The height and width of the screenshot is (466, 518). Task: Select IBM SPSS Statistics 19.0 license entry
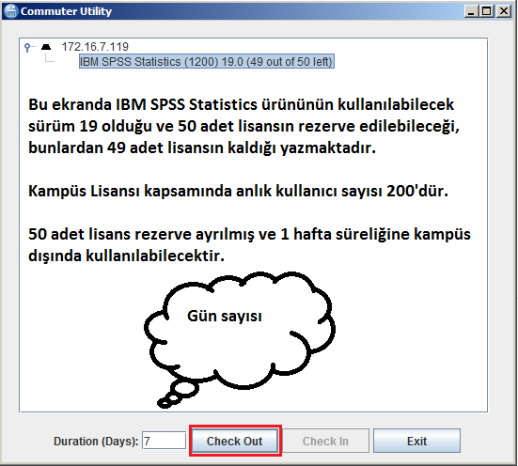click(207, 61)
